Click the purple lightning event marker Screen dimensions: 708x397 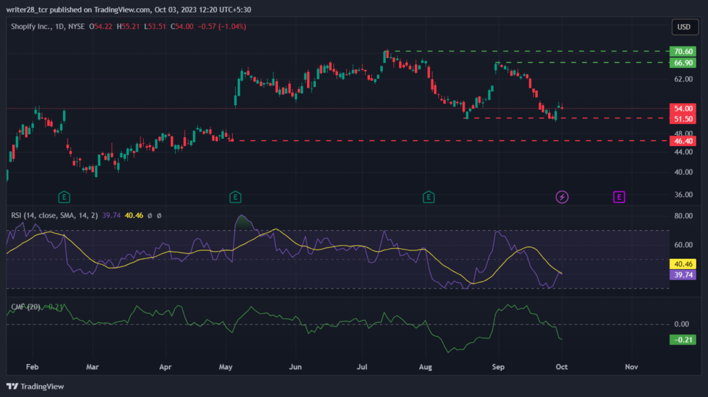561,197
